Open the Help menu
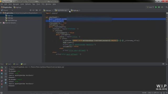 coord(54,4)
